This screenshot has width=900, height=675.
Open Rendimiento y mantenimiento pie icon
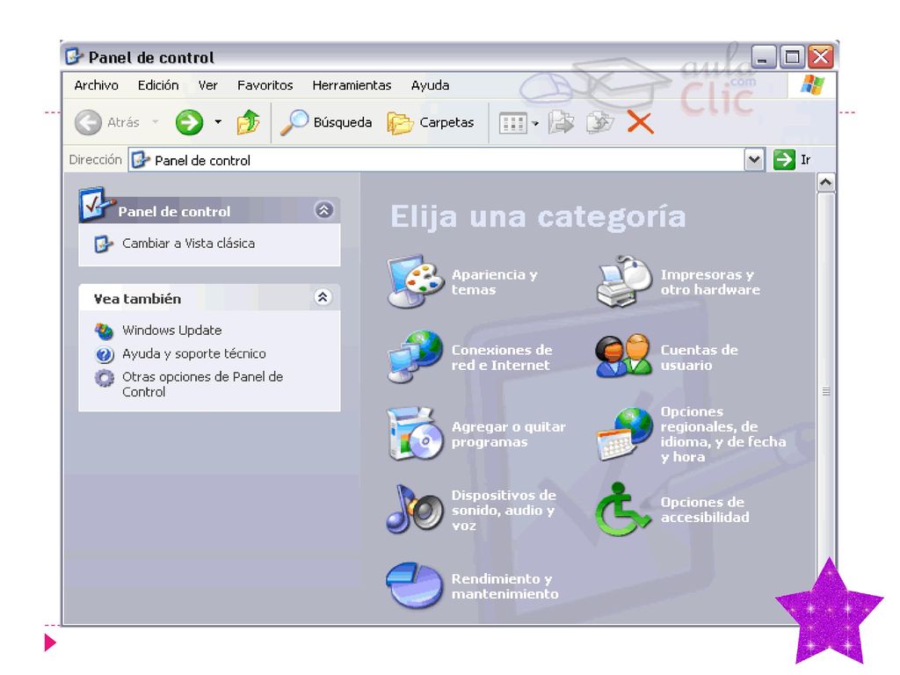(x=415, y=585)
